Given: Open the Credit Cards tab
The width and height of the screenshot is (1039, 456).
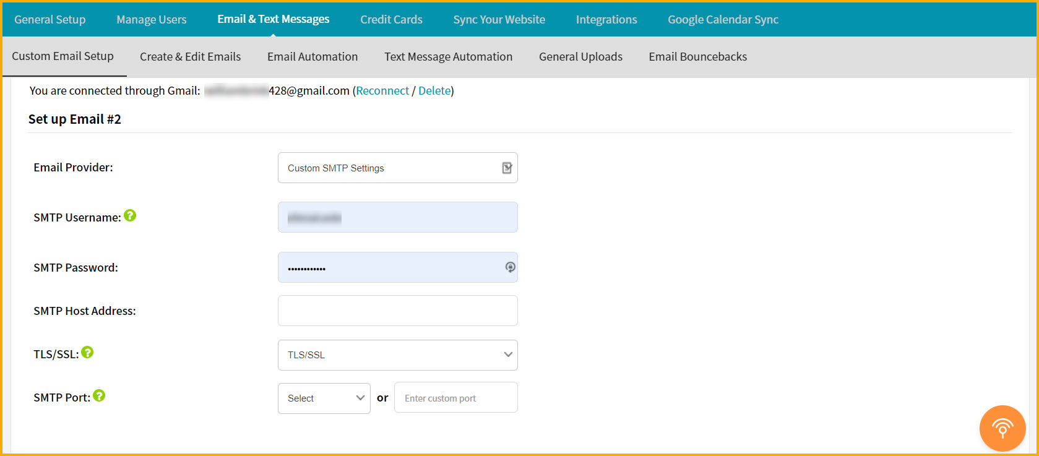Looking at the screenshot, I should (x=391, y=20).
